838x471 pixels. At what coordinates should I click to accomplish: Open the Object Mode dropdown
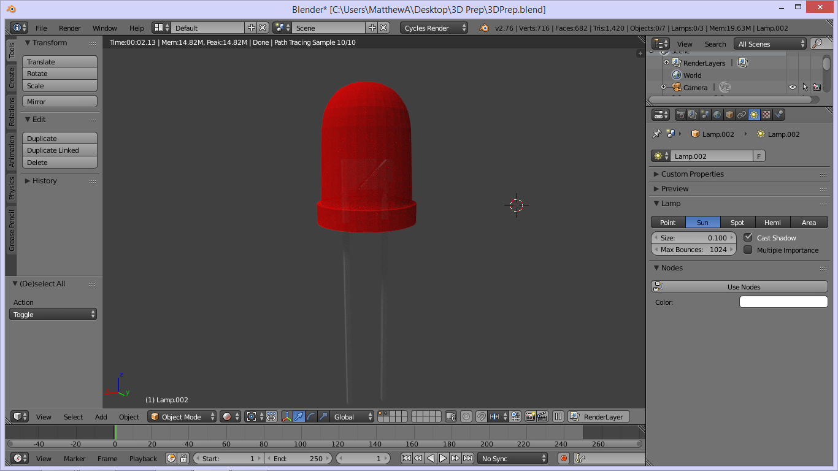click(x=182, y=416)
